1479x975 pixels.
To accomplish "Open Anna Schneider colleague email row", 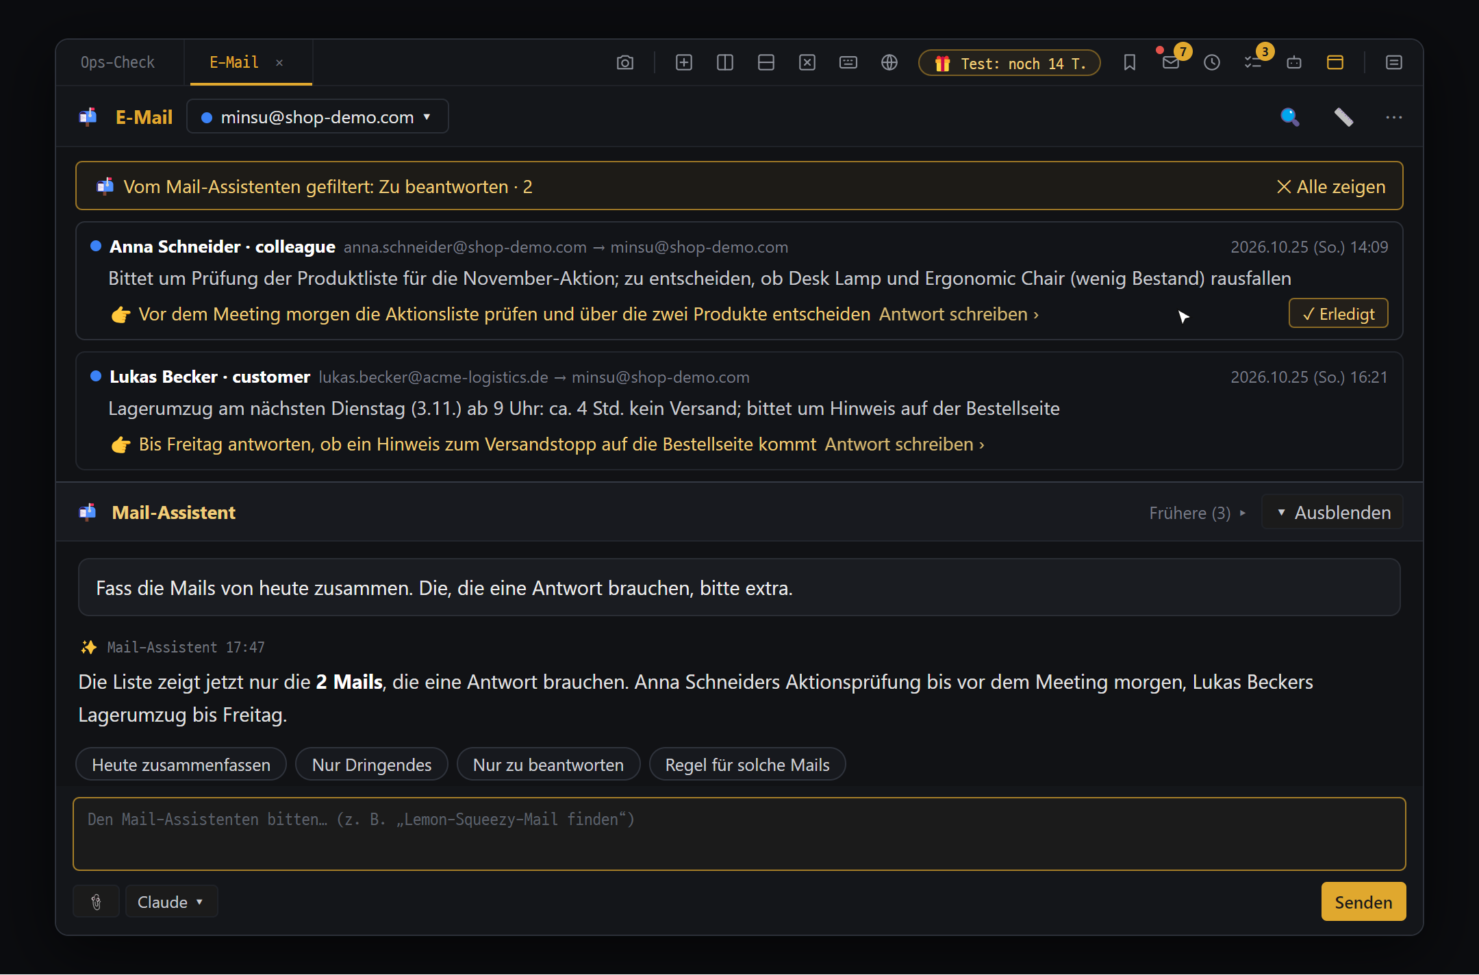I will coord(739,281).
